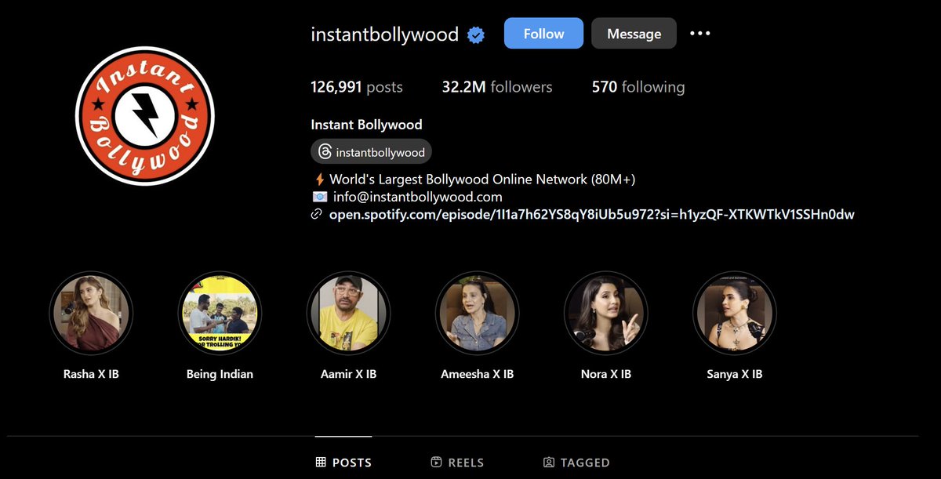
Task: View the 32.2M followers list
Action: pyautogui.click(x=497, y=87)
